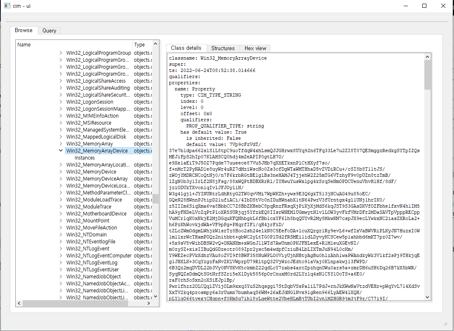Expand the Win32_LogicalShareAccess node
The height and width of the screenshot is (331, 454).
[x=61, y=81]
